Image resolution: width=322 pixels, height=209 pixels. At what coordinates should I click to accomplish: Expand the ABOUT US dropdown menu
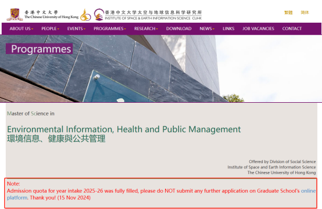point(22,28)
